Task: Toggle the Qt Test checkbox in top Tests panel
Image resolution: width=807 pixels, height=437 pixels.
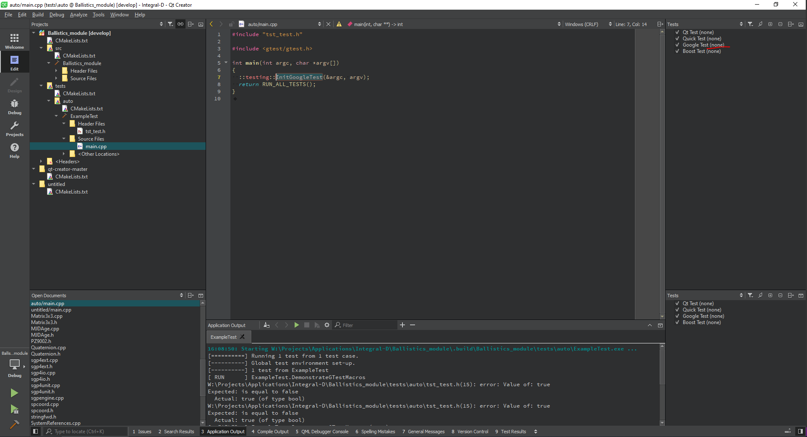Action: click(677, 32)
